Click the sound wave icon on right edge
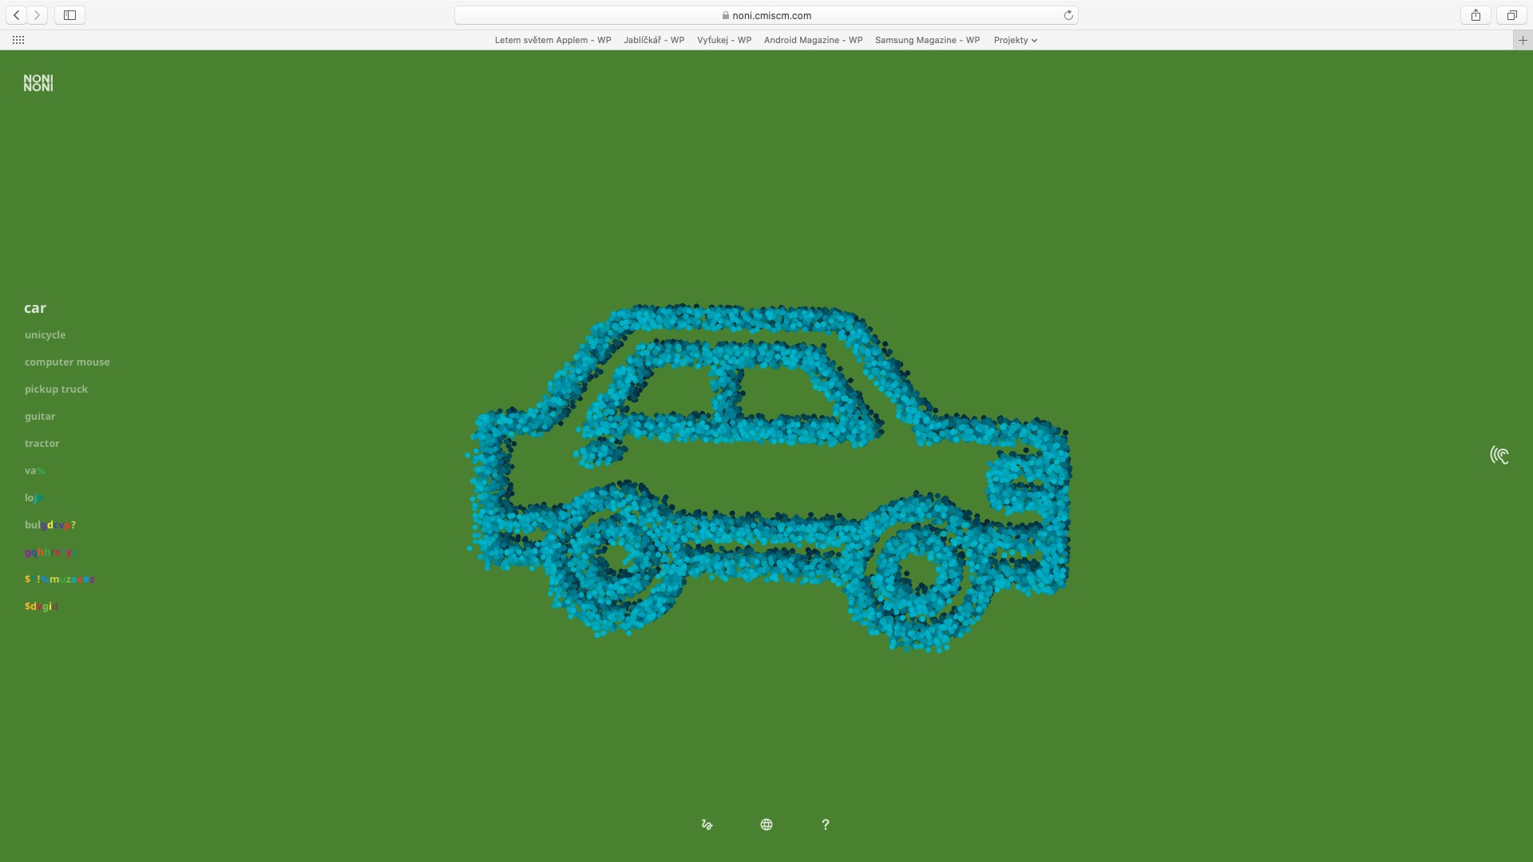 coord(1499,455)
